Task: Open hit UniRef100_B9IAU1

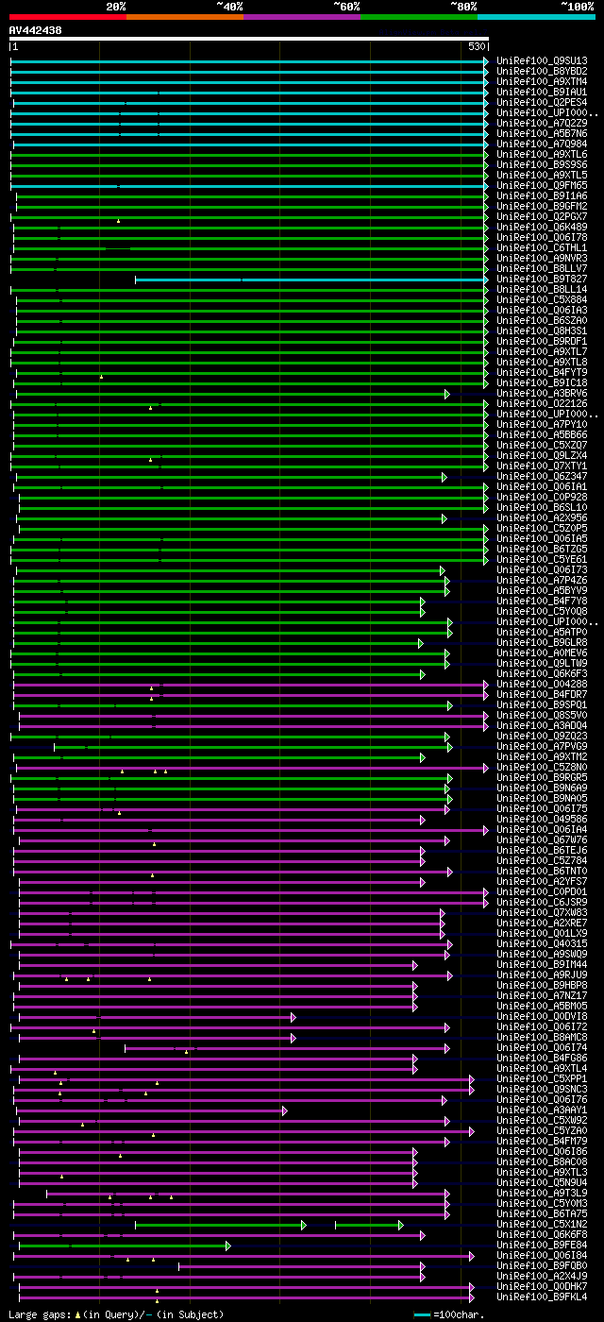Action: 542,92
